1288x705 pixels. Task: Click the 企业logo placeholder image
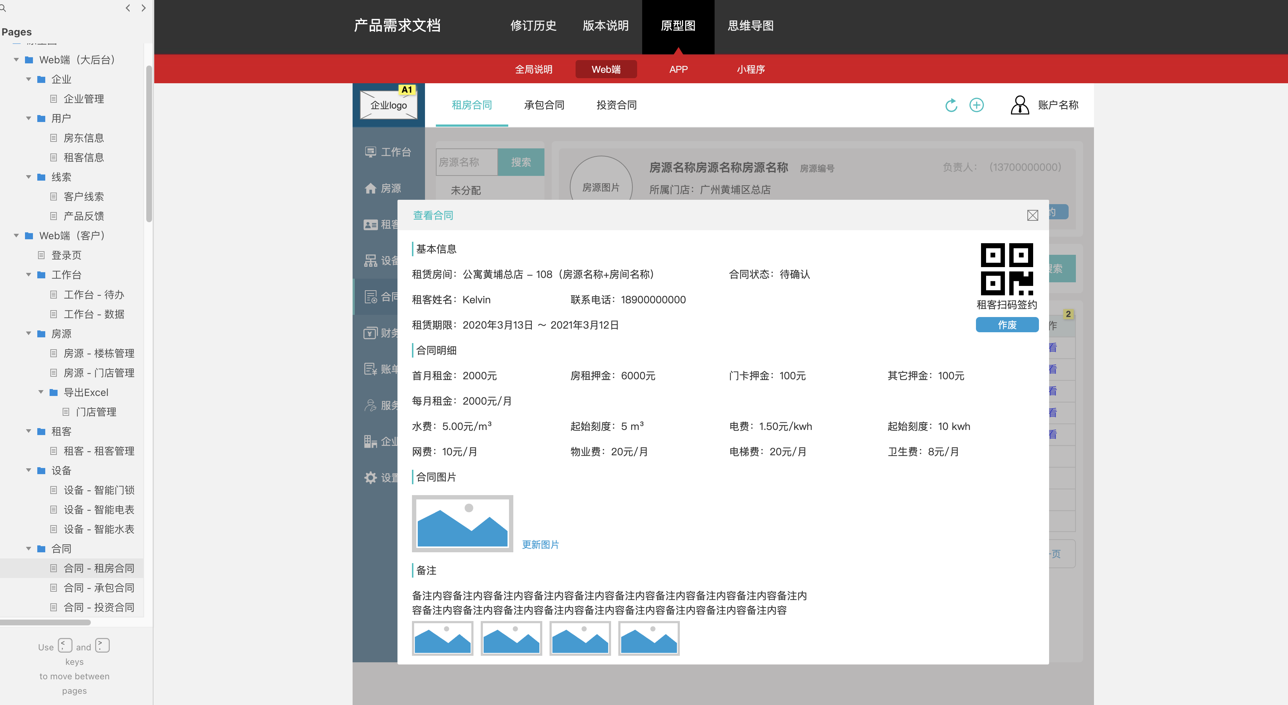tap(388, 105)
